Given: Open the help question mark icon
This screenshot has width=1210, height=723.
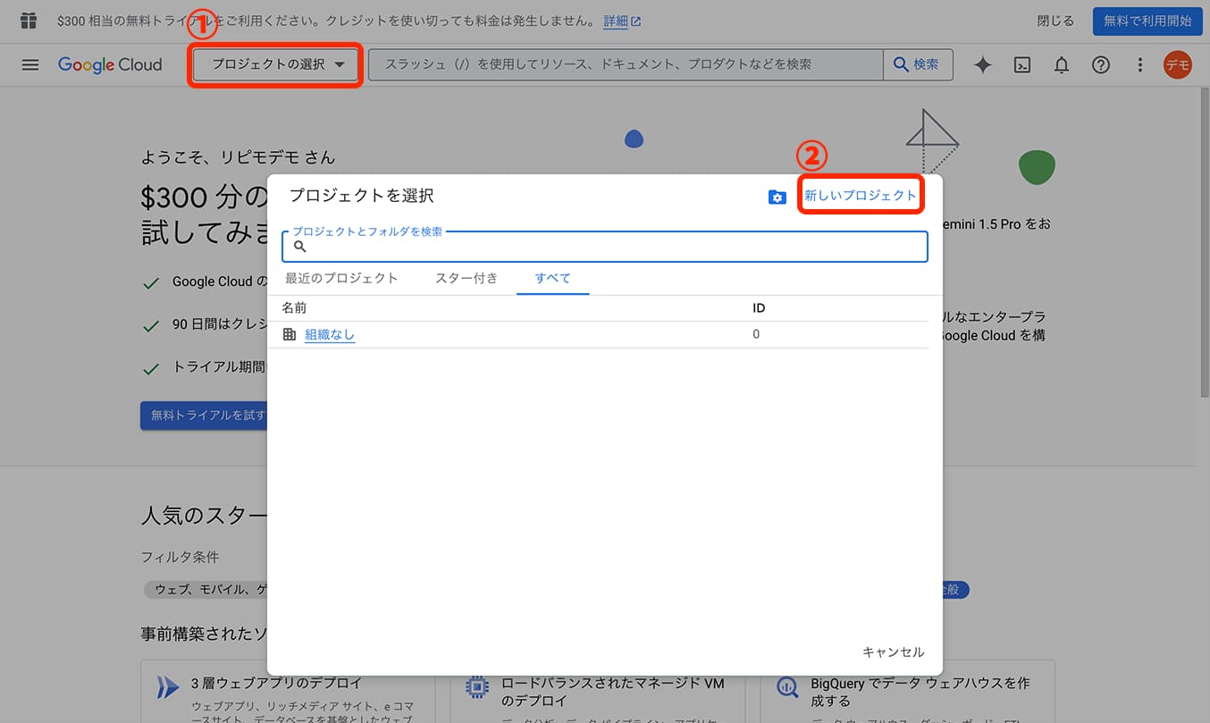Looking at the screenshot, I should click(x=1101, y=64).
